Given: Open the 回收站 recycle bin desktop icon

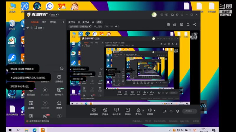Looking at the screenshot, I should pos(12,25).
